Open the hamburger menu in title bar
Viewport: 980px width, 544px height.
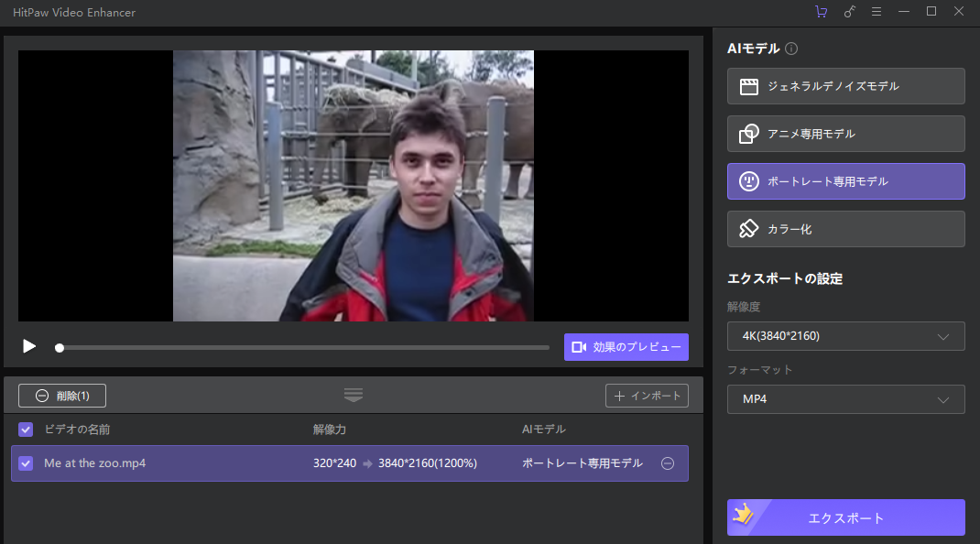[877, 12]
